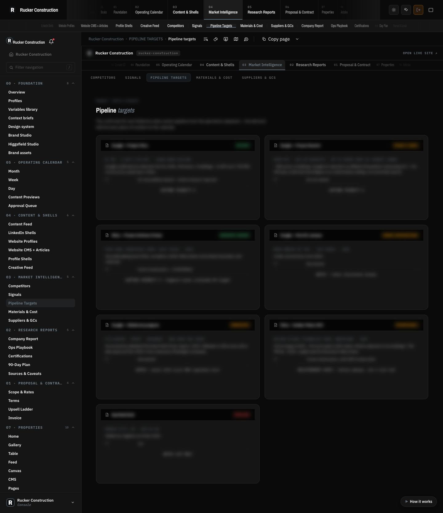Open the notifications bell
Image resolution: width=443 pixels, height=513 pixels.
(x=51, y=42)
